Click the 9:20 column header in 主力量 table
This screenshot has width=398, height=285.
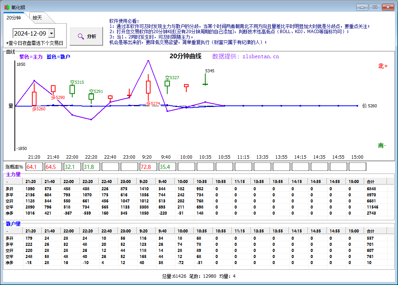[x=146, y=182]
